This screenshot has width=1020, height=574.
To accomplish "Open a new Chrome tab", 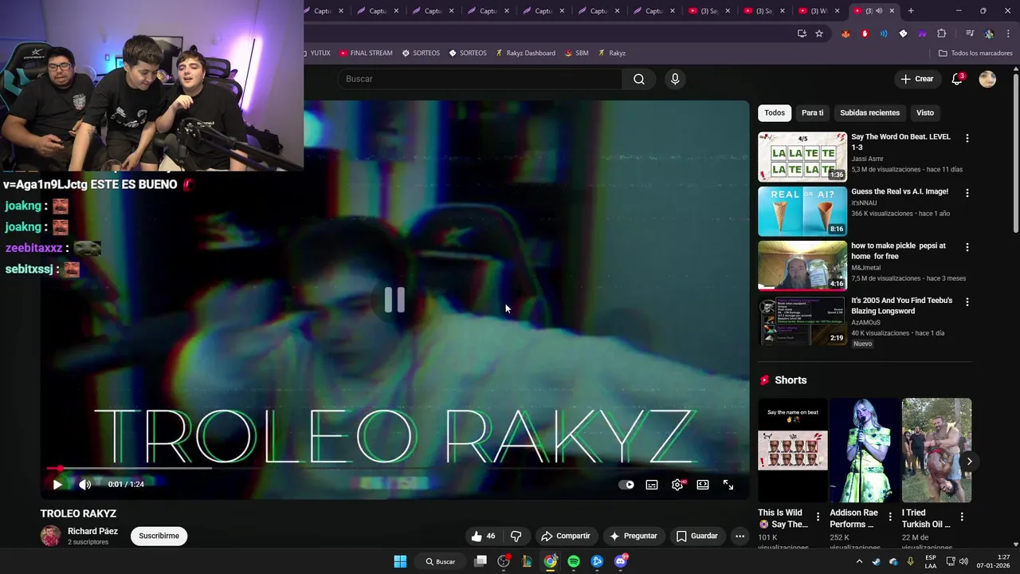I will point(911,10).
